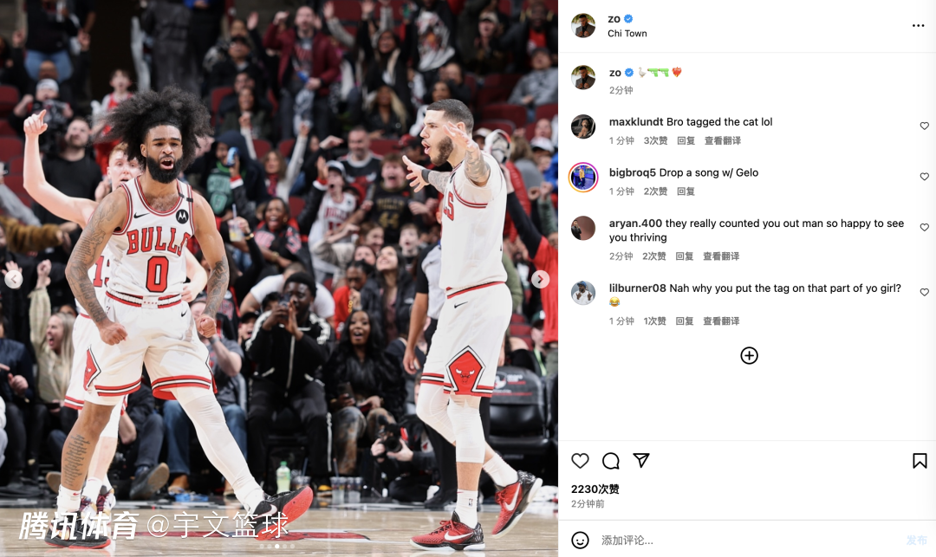Reply to maxklundt's comment
The width and height of the screenshot is (936, 557).
tap(686, 140)
